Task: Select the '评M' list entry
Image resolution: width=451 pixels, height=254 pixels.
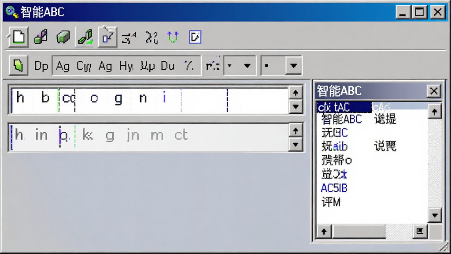Action: coord(331,202)
